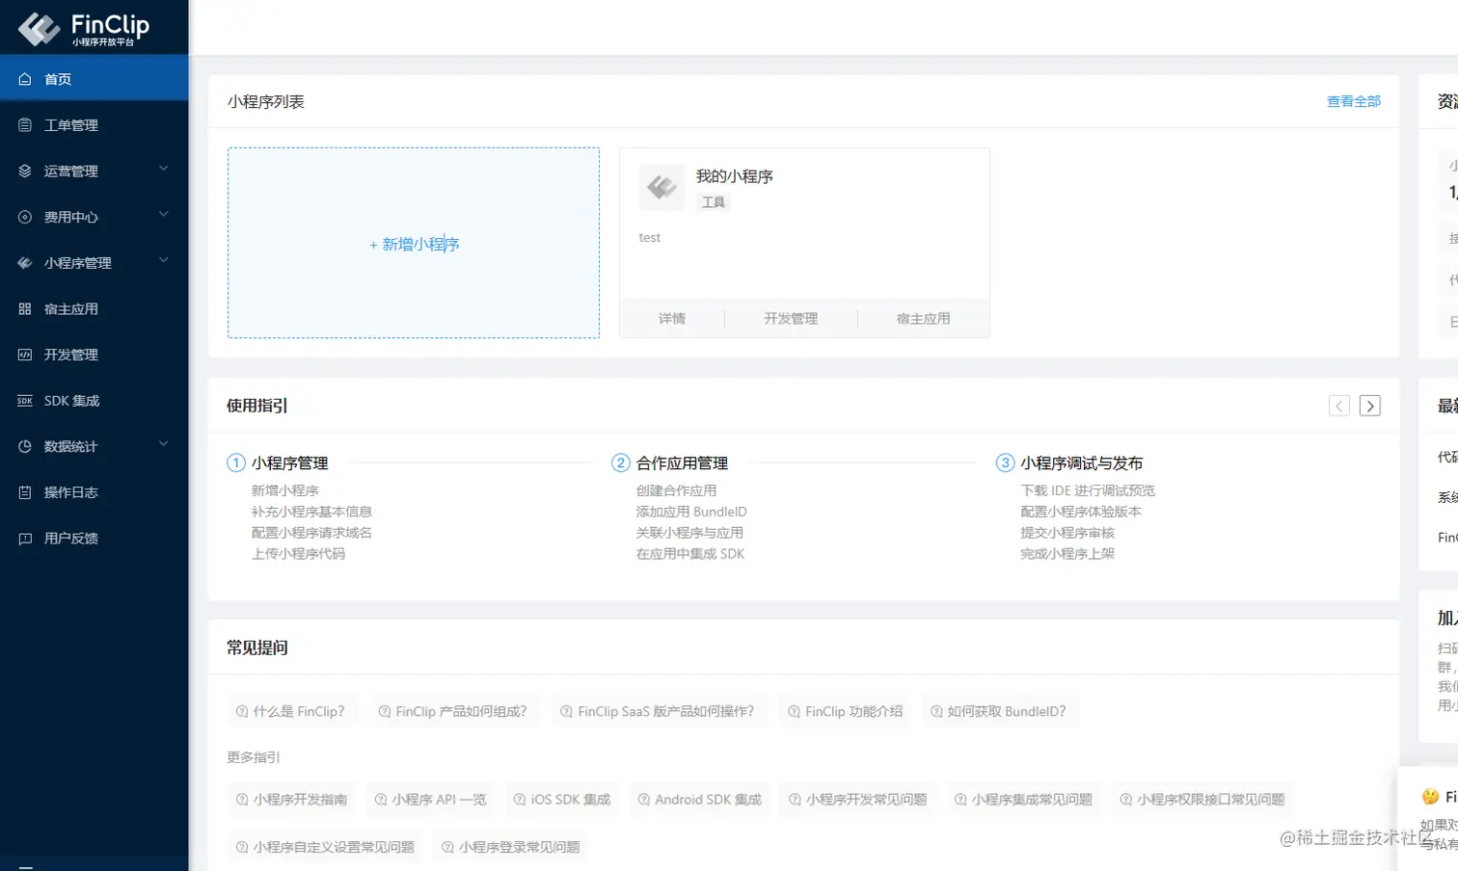The height and width of the screenshot is (871, 1458).
Task: Open 用户反馈 from the sidebar
Action: 94,539
